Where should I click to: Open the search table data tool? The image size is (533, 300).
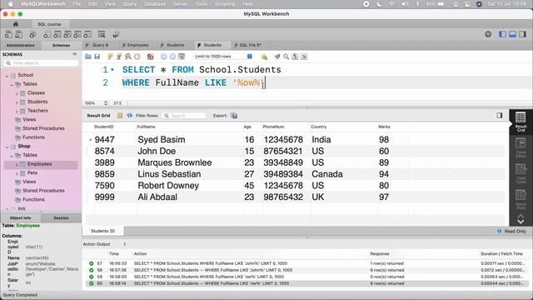(102, 34)
